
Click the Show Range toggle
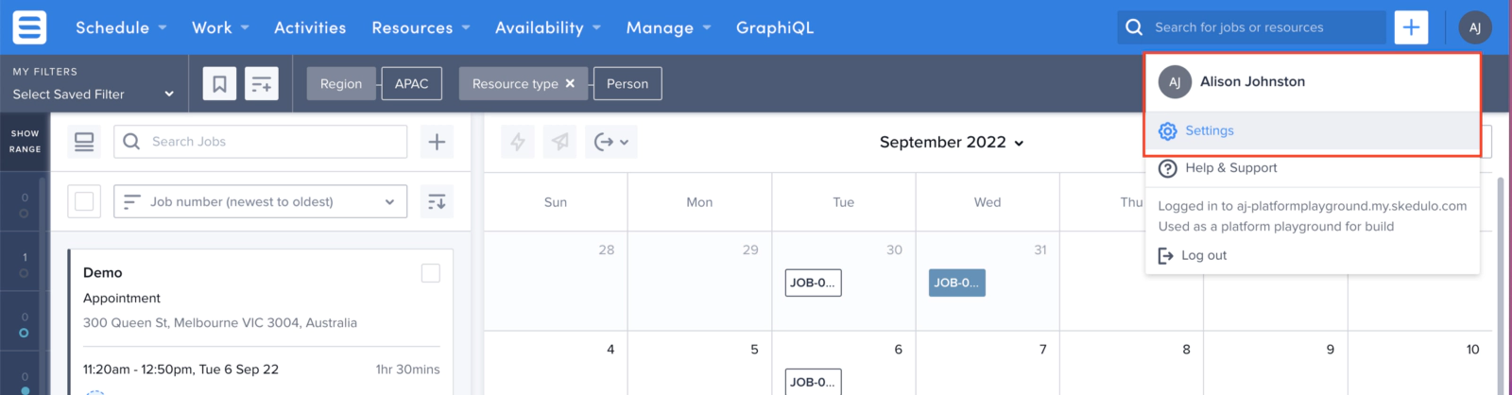[25, 142]
